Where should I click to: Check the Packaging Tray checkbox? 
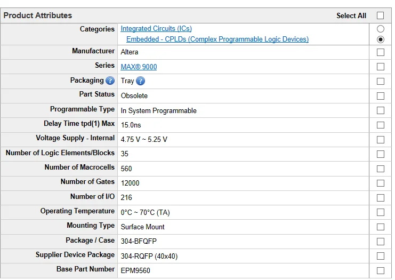coord(380,82)
